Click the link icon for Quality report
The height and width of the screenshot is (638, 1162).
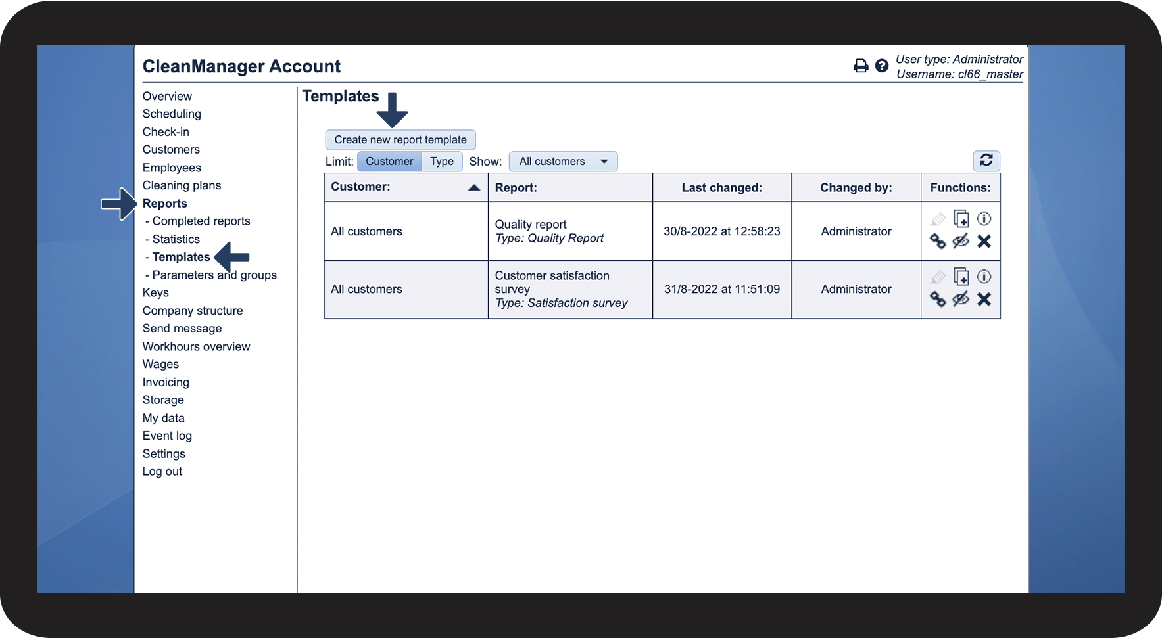938,241
